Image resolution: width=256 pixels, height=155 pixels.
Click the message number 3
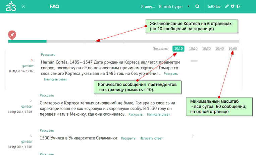31,136
